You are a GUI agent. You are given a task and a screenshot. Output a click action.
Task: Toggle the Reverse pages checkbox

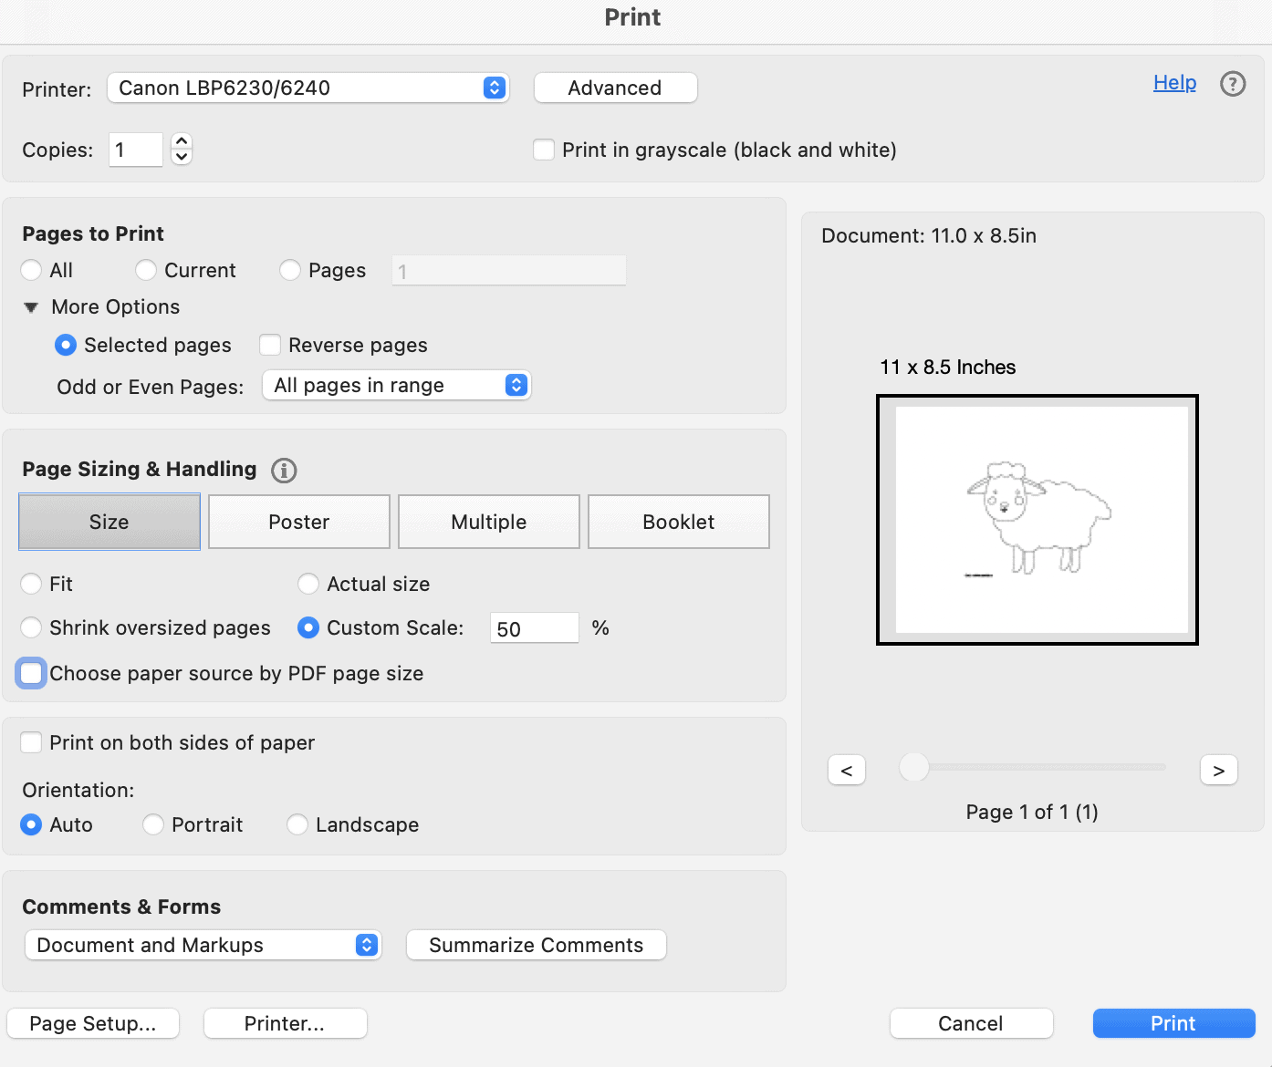point(270,345)
